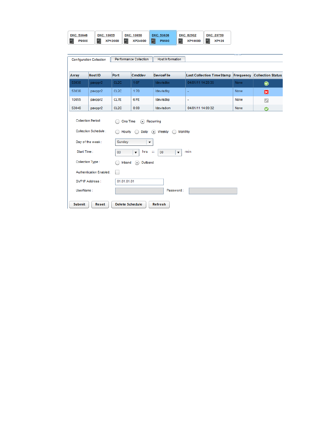Sort by Array column header

point(79,75)
